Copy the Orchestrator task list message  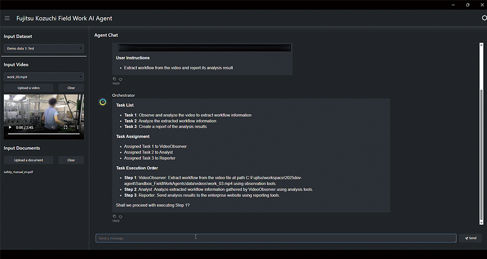(114, 216)
